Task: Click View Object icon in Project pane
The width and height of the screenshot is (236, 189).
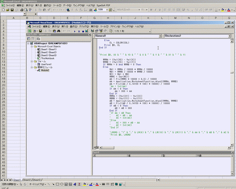Action: (x=33, y=39)
